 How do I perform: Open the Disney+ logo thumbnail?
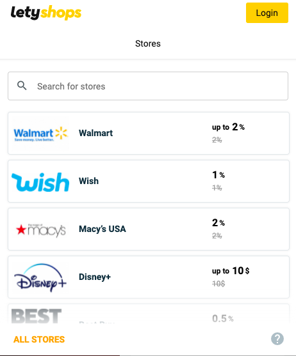click(40, 277)
